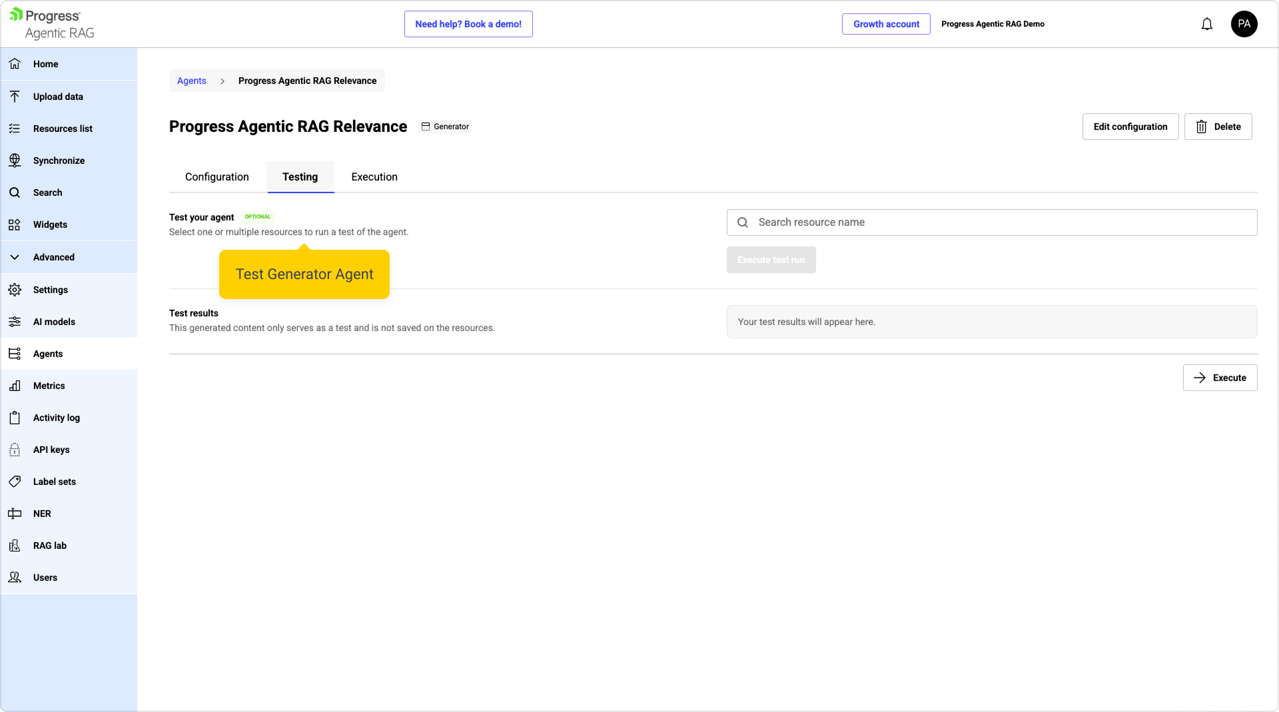
Task: Click the Metrics bar chart icon
Action: [15, 386]
